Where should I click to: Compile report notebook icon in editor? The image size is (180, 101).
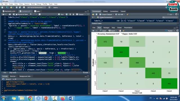(40, 14)
